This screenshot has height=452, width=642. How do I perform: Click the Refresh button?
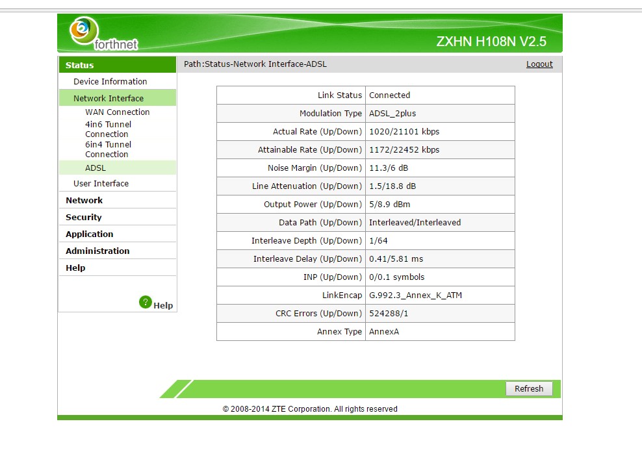pos(529,388)
